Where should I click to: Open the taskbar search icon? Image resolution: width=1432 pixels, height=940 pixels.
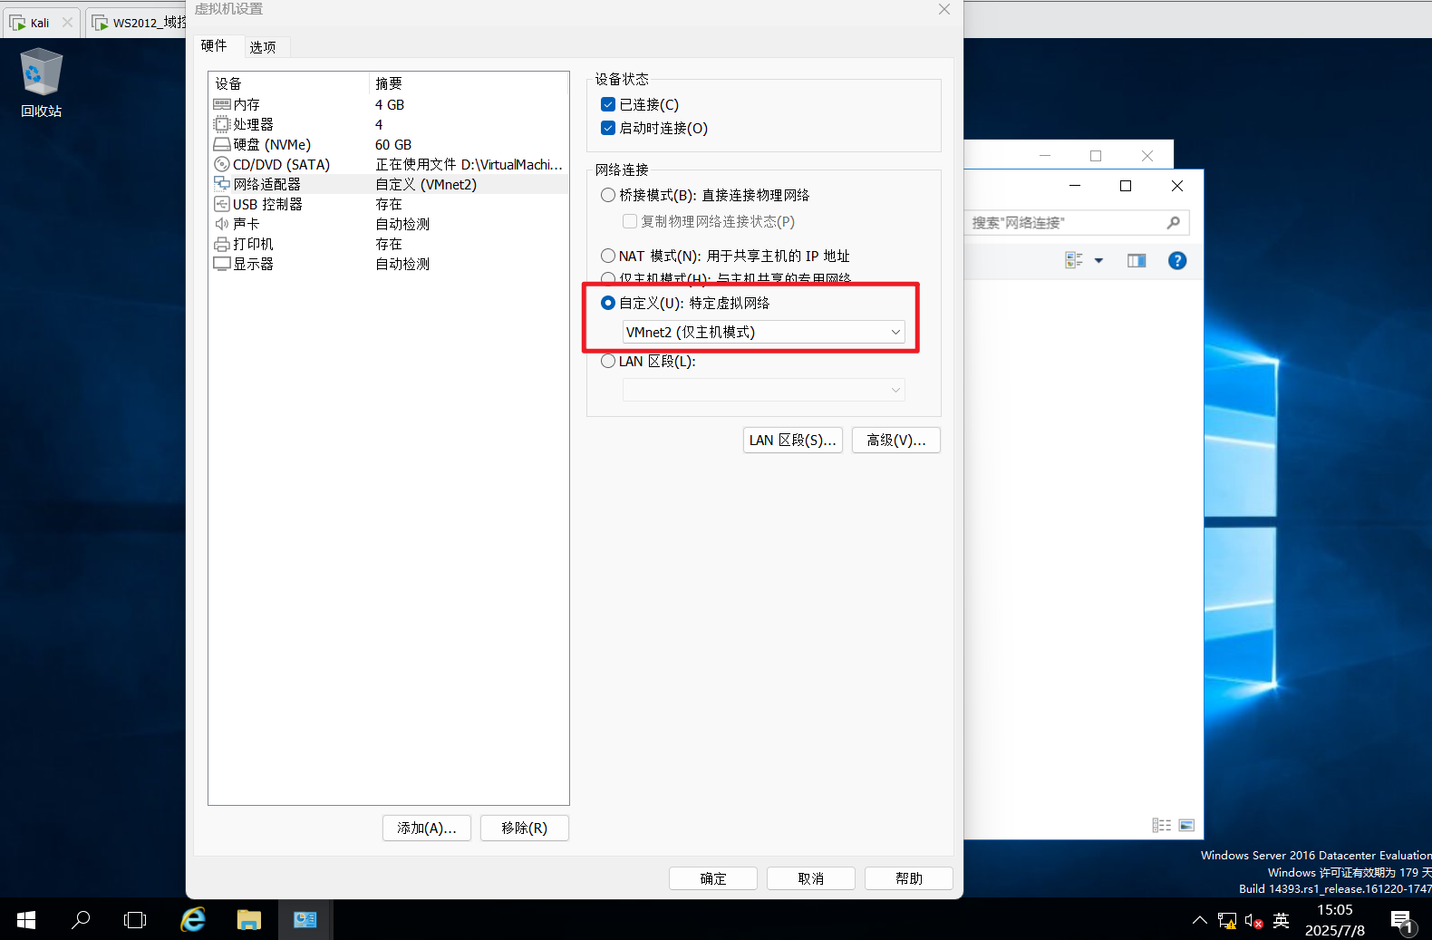pos(81,920)
